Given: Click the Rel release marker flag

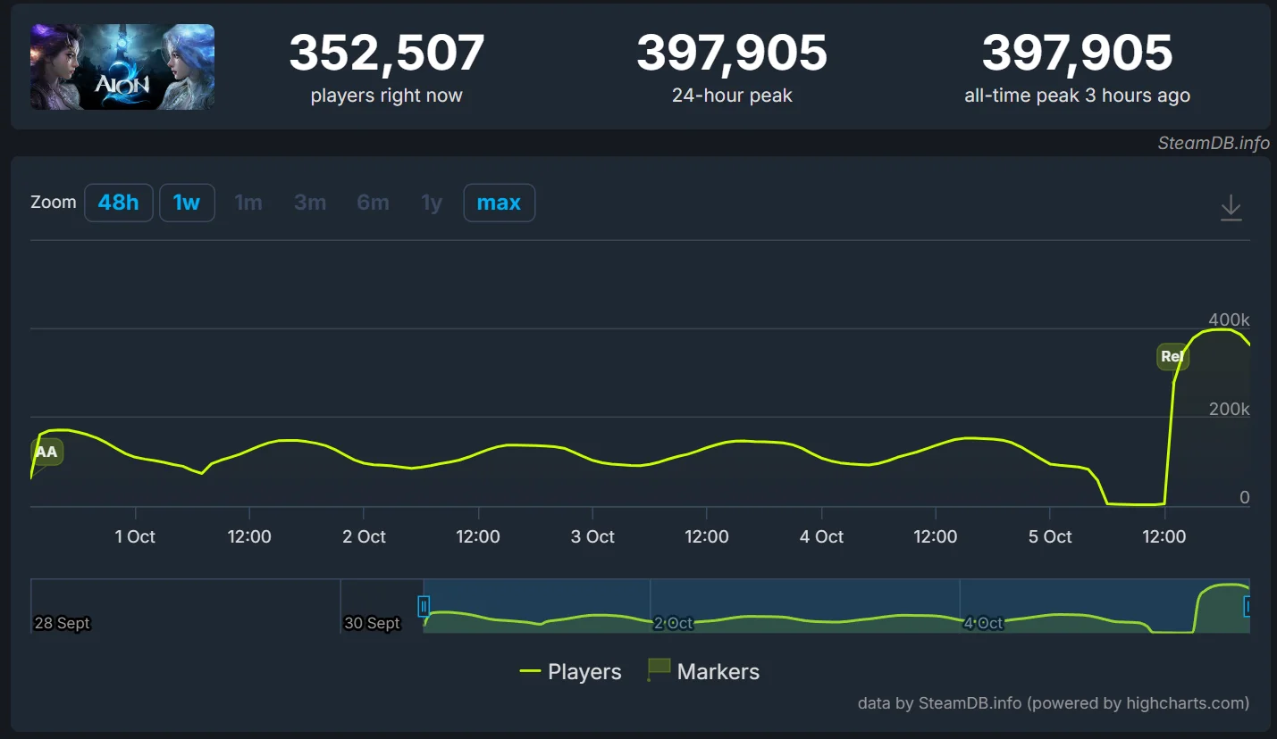Looking at the screenshot, I should [1172, 357].
